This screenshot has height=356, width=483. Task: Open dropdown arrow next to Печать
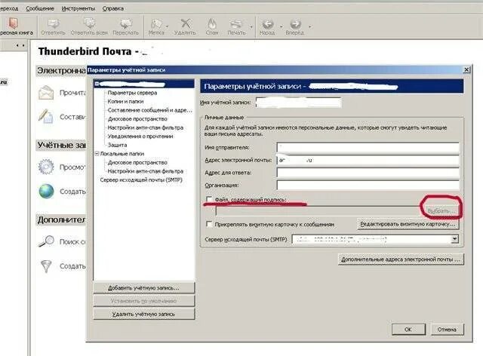251,26
